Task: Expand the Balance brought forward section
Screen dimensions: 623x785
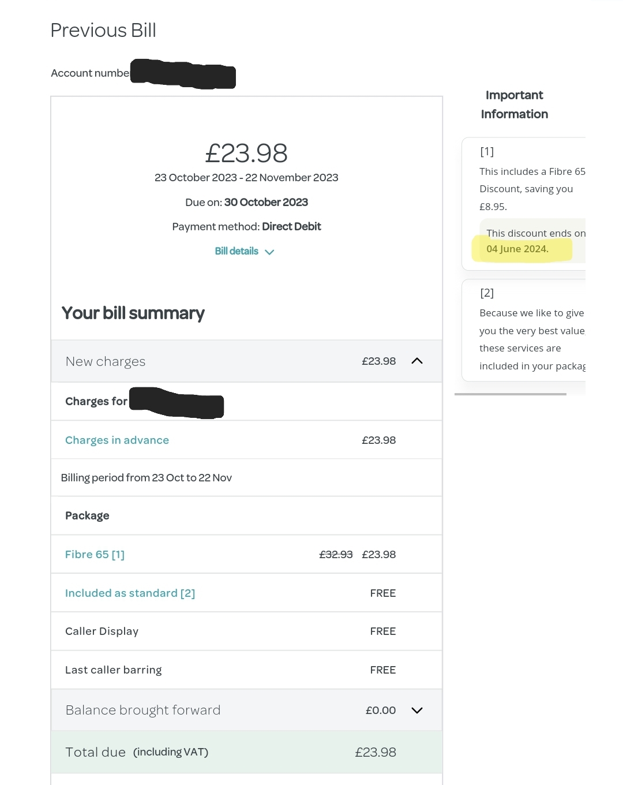Action: pyautogui.click(x=416, y=711)
